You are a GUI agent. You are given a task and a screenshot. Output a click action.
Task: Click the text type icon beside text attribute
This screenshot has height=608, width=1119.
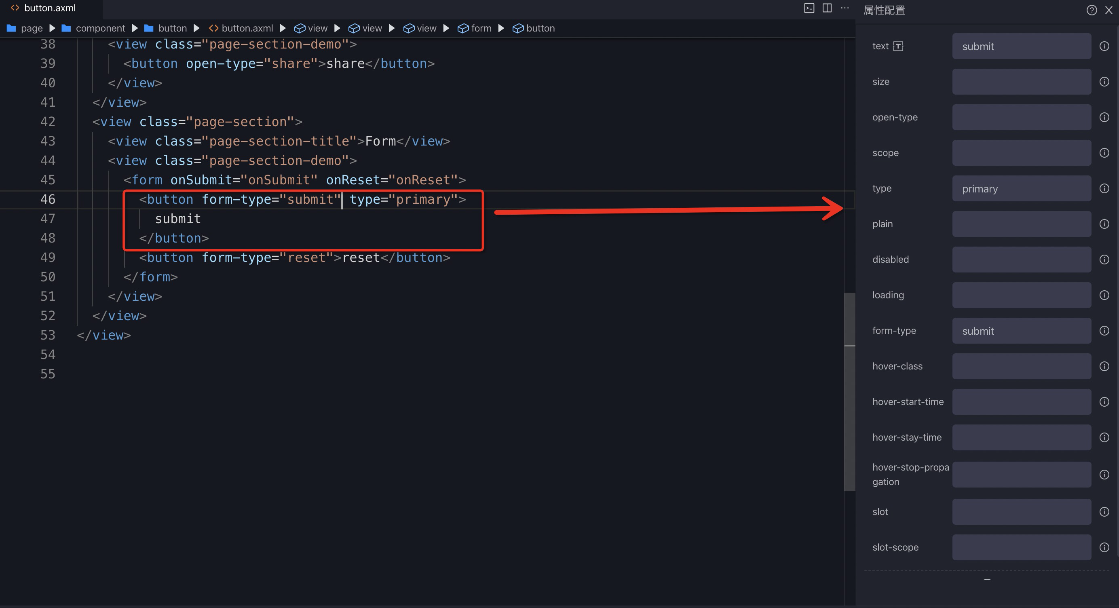898,46
